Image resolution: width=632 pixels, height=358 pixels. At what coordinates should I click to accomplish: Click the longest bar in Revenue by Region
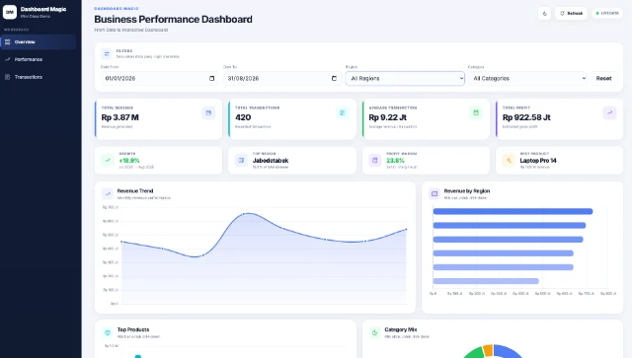pos(513,211)
